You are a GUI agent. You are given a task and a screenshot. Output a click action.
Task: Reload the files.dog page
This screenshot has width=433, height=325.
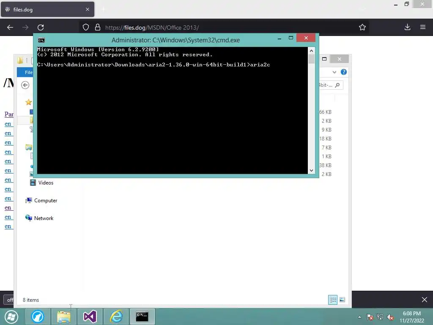click(41, 28)
